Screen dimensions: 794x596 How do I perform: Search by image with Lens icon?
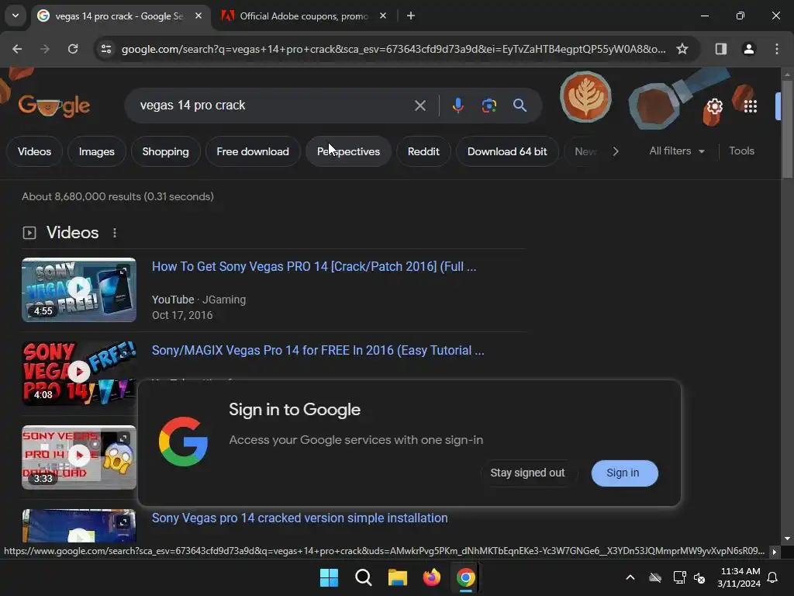[488, 106]
